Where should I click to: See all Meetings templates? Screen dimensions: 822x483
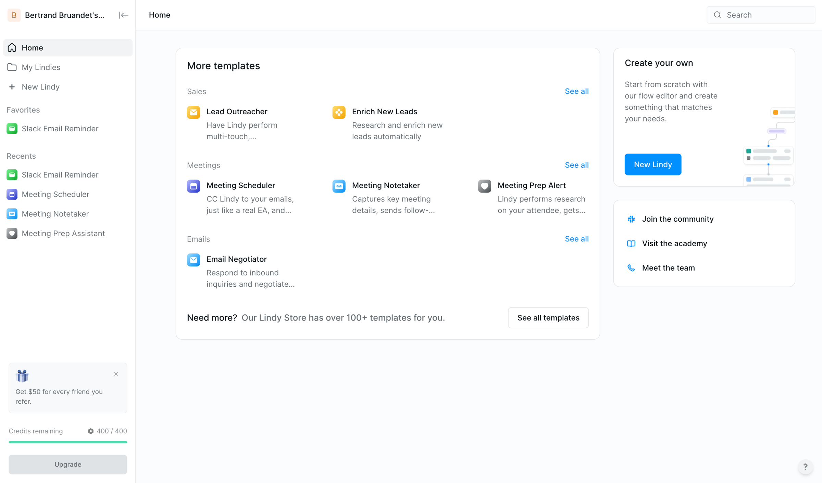click(577, 165)
